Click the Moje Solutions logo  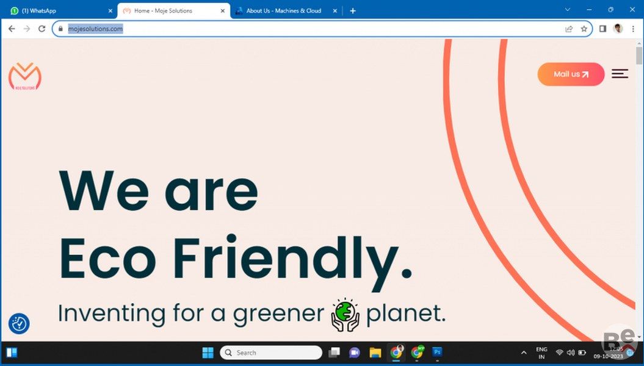pyautogui.click(x=25, y=76)
